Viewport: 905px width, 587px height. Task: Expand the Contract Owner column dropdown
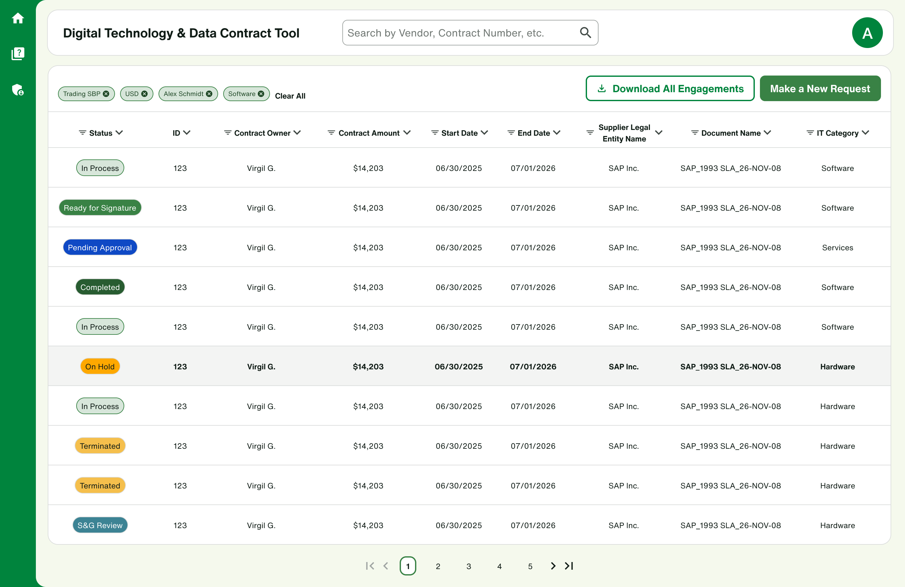(298, 133)
